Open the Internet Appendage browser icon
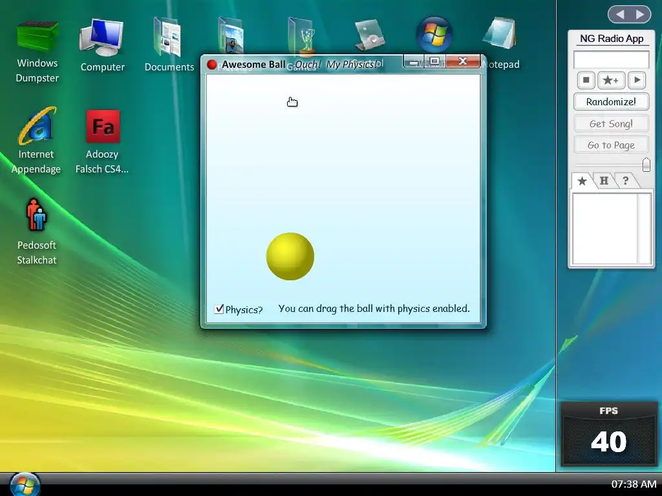The width and height of the screenshot is (662, 496). [x=36, y=141]
